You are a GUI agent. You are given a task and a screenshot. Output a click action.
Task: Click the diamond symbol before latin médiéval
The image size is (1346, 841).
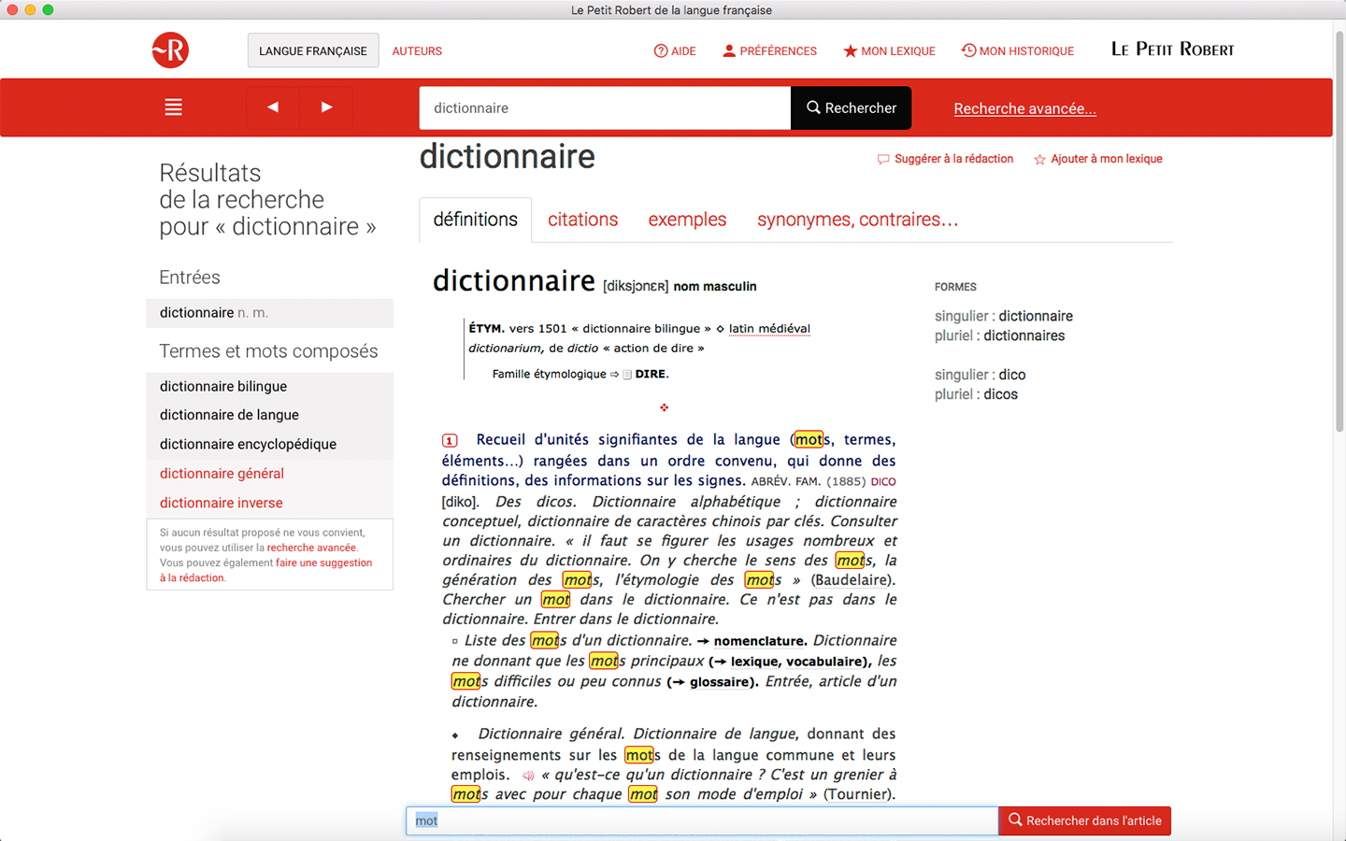[x=720, y=329]
